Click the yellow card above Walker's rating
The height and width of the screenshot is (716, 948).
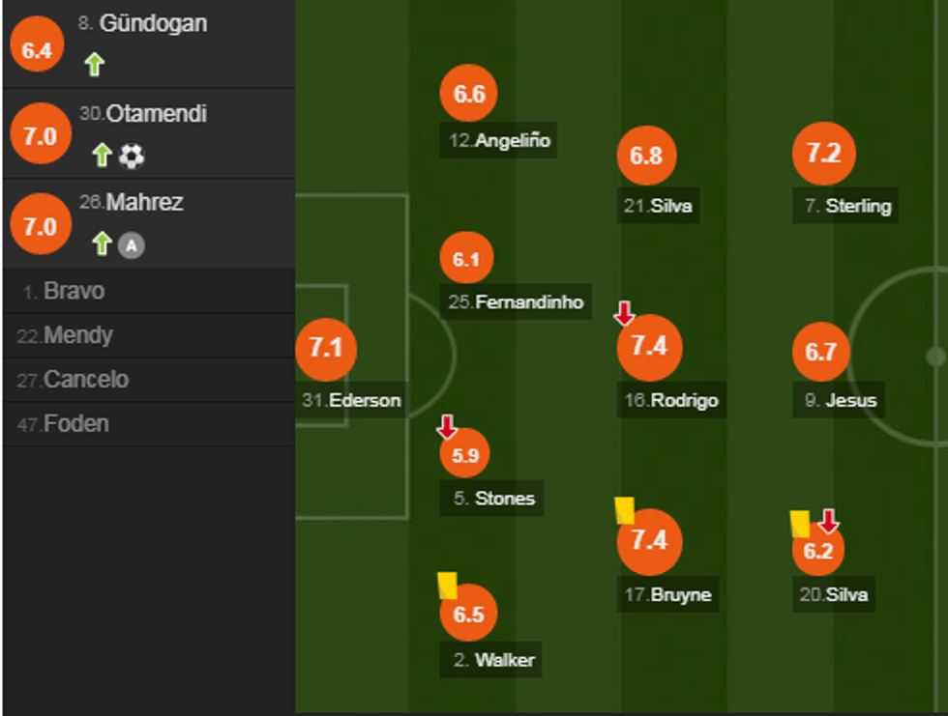click(447, 585)
